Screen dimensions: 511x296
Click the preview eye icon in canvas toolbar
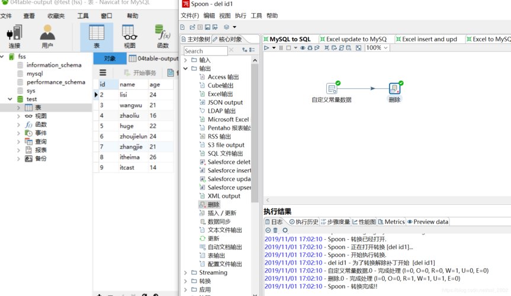click(303, 48)
